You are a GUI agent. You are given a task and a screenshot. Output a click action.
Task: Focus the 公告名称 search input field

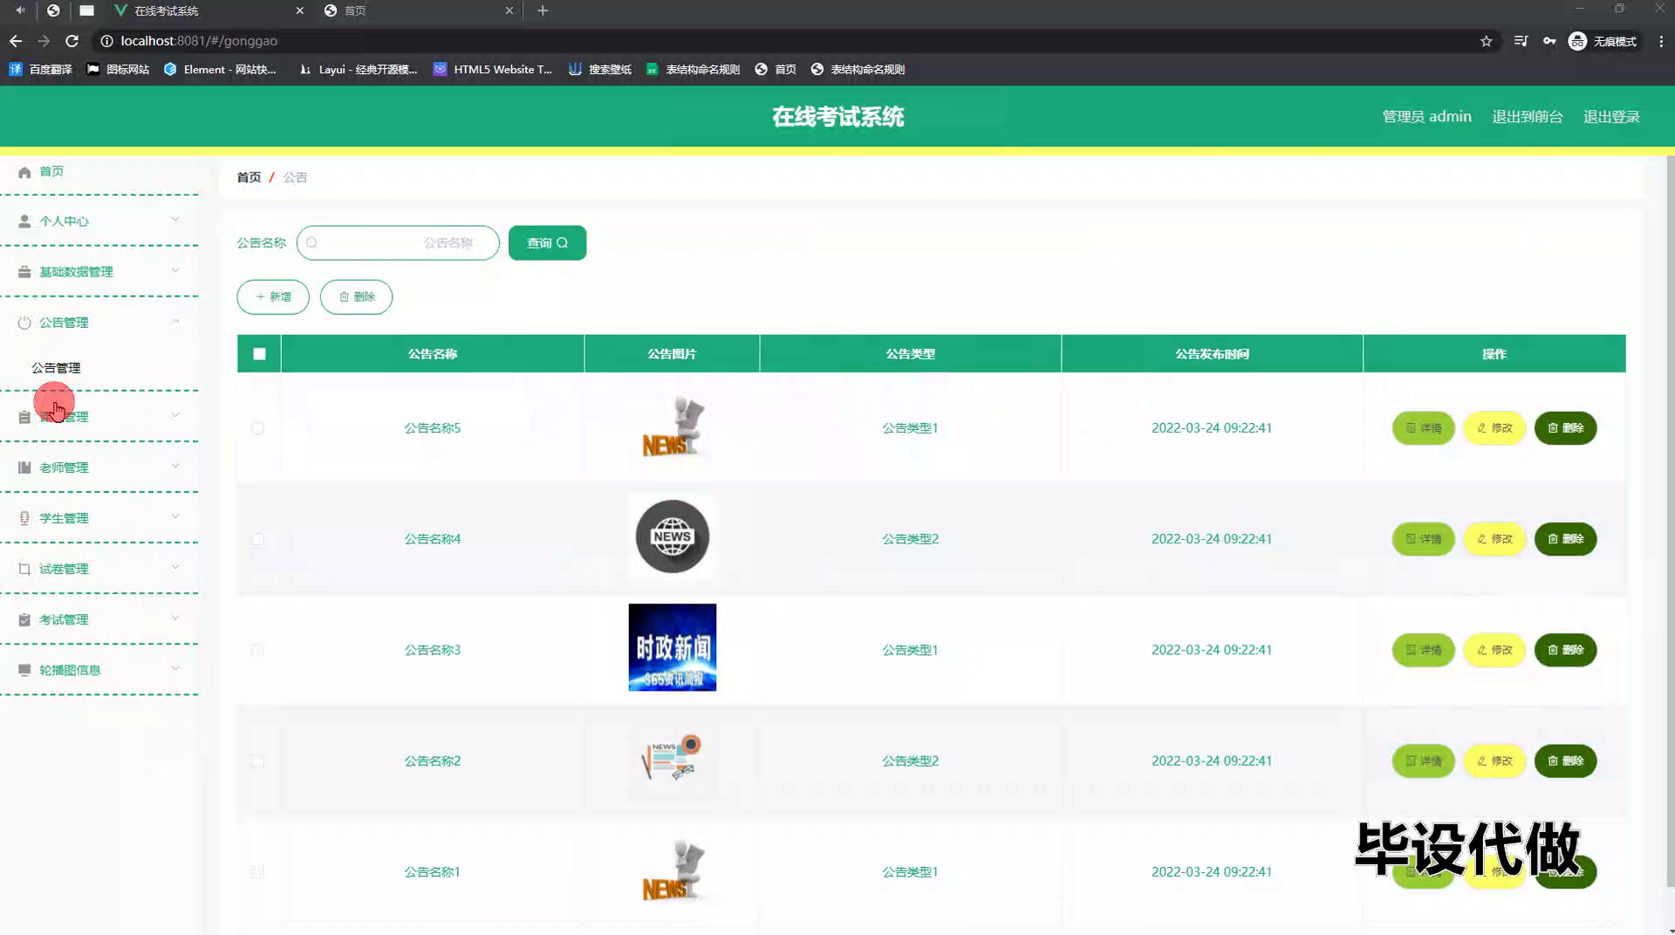pos(398,243)
